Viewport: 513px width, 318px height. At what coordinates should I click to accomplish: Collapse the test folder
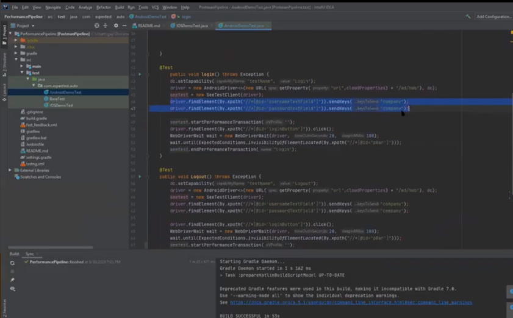[22, 72]
